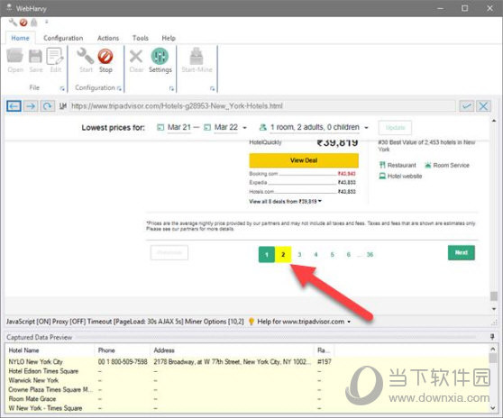The height and width of the screenshot is (418, 503).
Task: Select the Room Mate Grace row
Action: (x=247, y=399)
